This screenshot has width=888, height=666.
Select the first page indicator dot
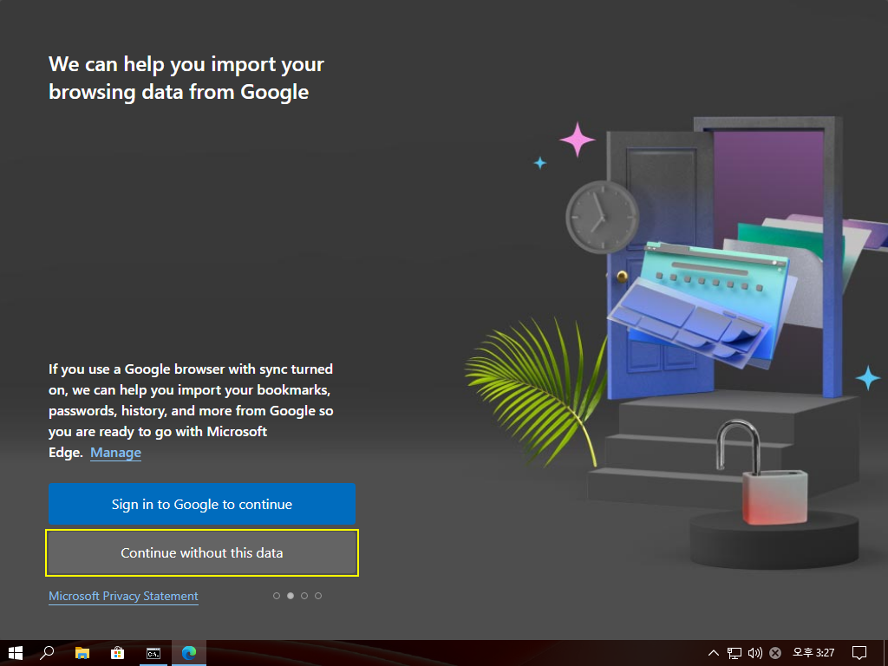coord(277,596)
